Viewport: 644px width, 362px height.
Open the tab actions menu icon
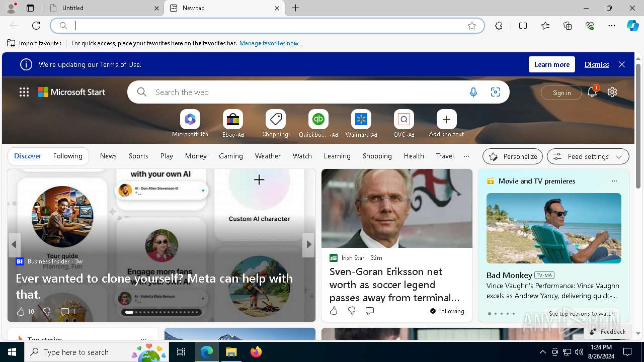click(30, 8)
